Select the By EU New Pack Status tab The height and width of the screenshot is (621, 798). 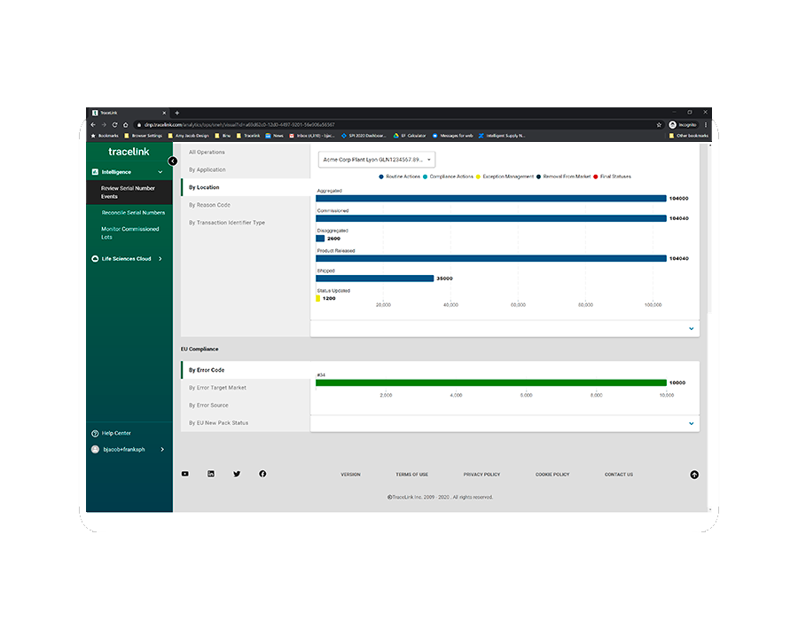[x=246, y=423]
